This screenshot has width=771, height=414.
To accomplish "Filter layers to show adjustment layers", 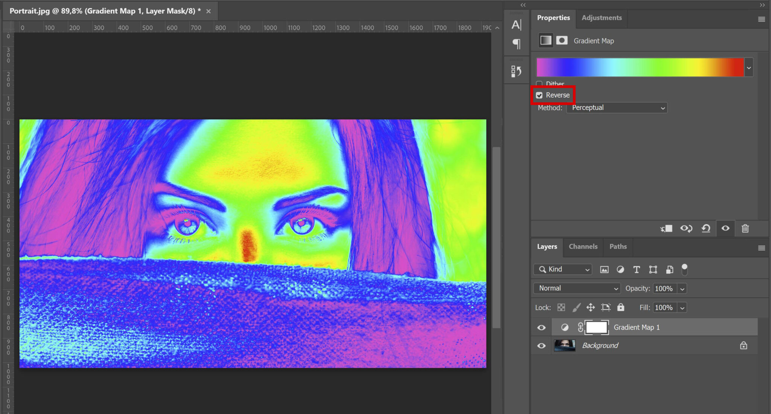I will pos(620,269).
